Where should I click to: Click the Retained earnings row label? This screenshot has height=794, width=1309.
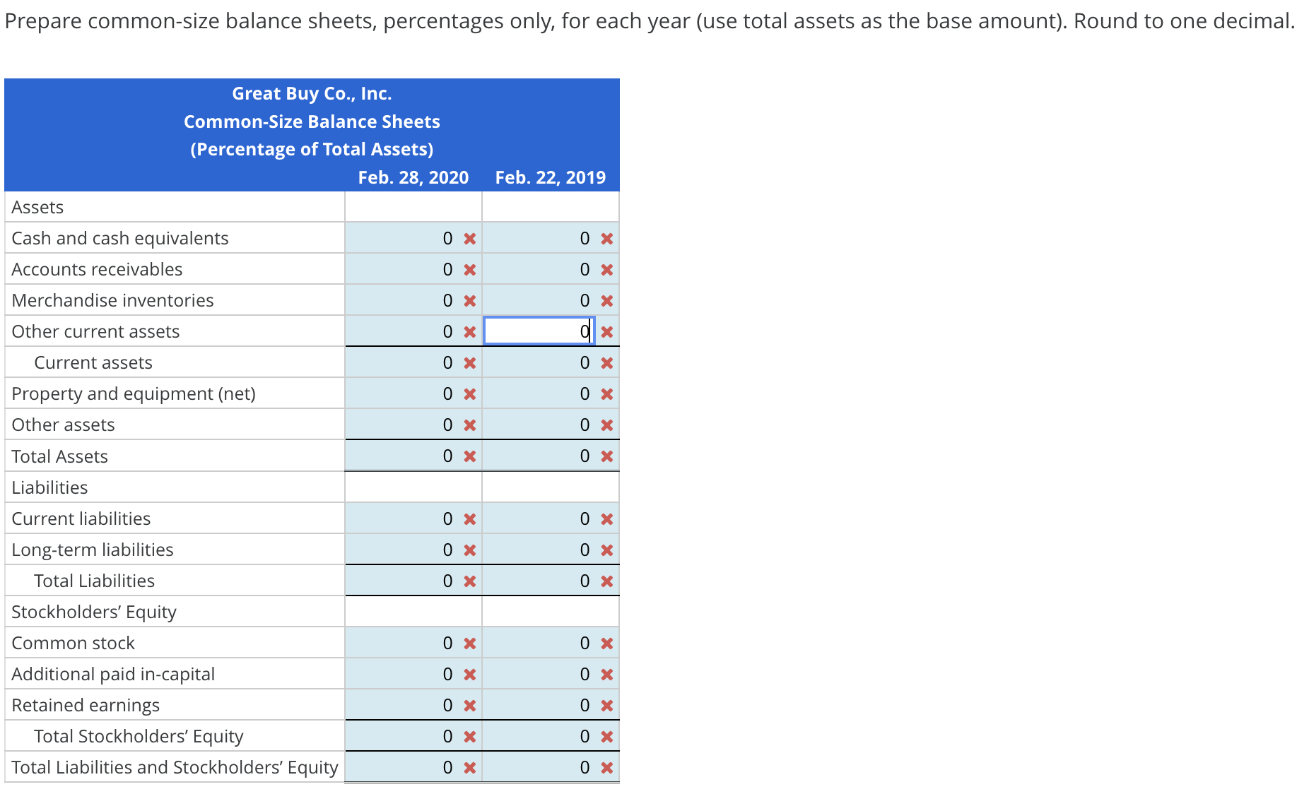[86, 705]
